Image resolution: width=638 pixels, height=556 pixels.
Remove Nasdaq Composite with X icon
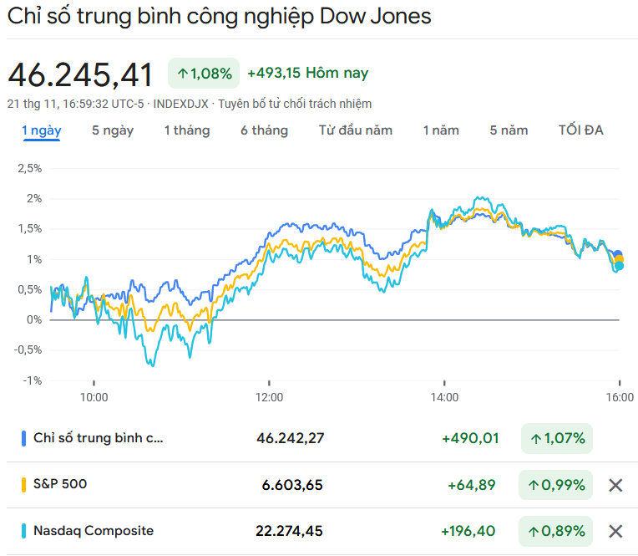615,531
